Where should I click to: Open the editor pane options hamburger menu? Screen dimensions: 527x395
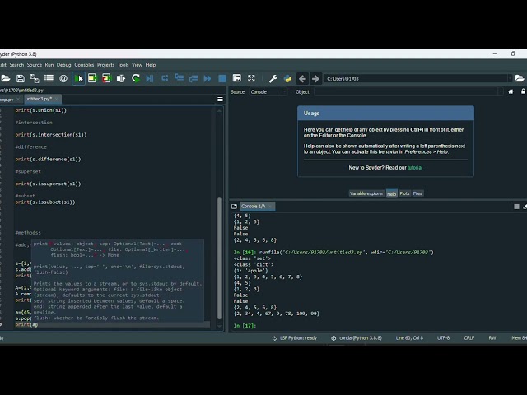coord(220,99)
